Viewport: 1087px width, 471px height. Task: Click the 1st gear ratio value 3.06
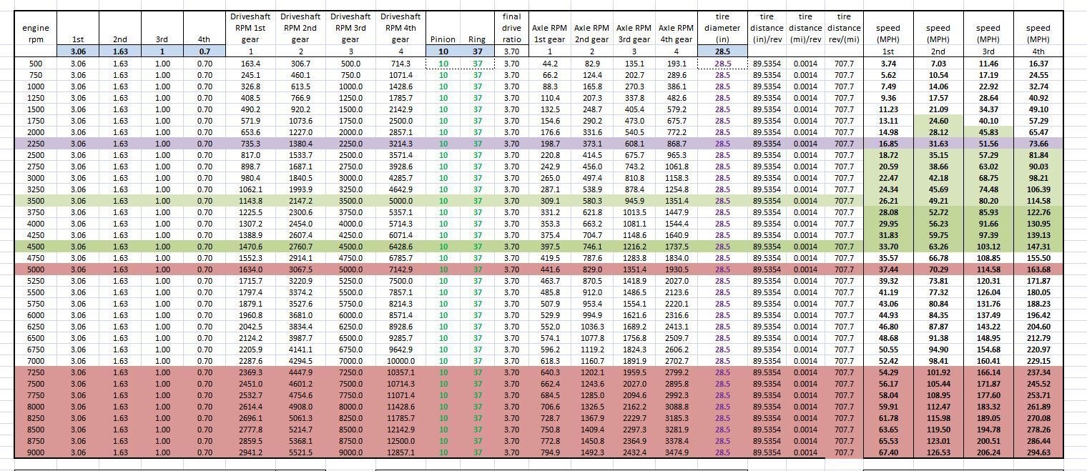79,51
